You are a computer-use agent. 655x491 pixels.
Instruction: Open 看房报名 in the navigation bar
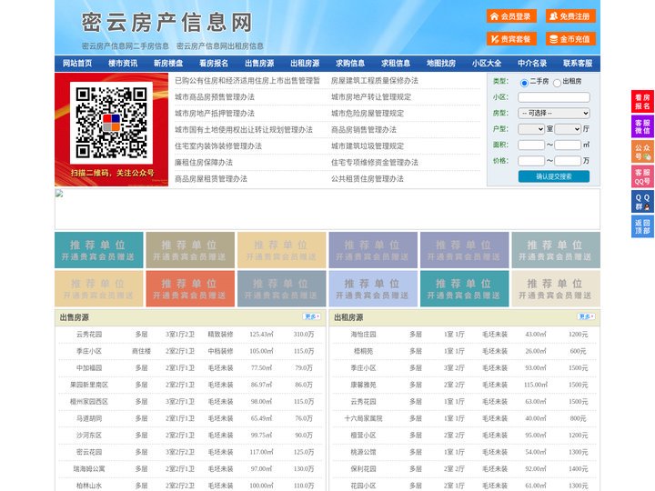[214, 64]
